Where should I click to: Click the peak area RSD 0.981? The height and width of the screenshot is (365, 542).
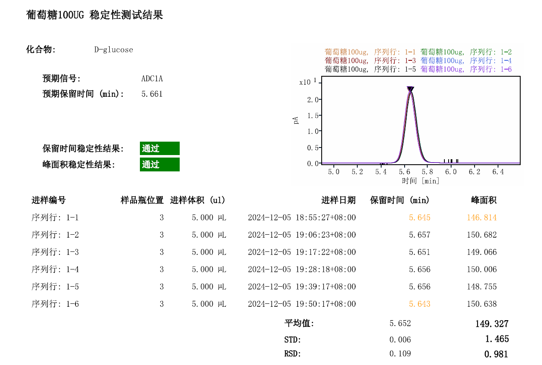(x=496, y=355)
